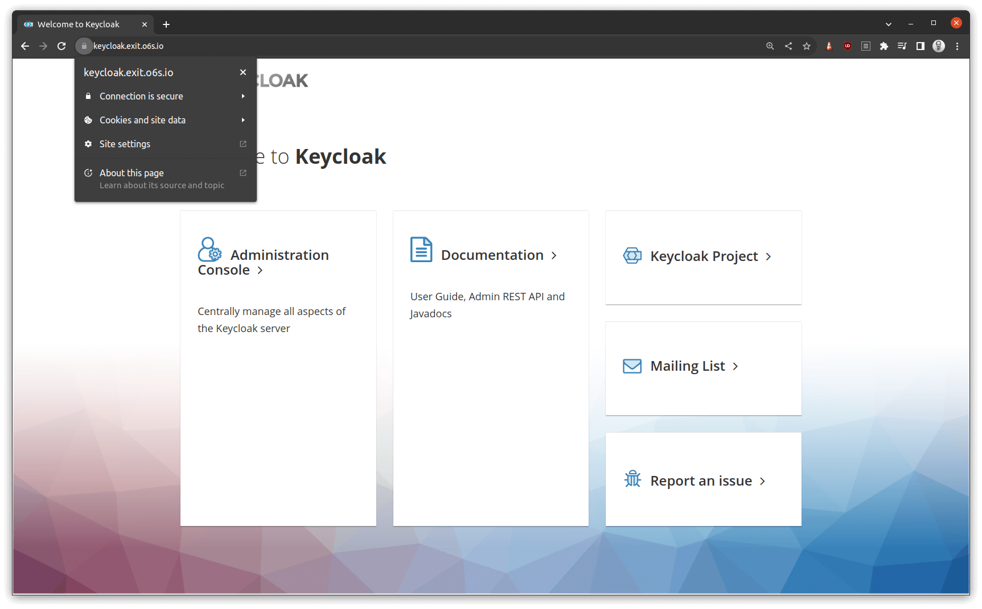Image resolution: width=982 pixels, height=609 pixels.
Task: Open a new tab with the plus button
Action: (166, 24)
